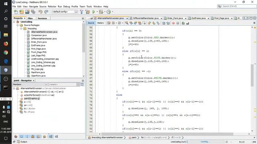Open the Output window button
The width and height of the screenshot is (257, 144).
[22, 142]
